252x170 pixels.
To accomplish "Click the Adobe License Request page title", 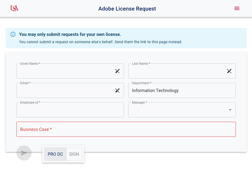I will [x=127, y=9].
